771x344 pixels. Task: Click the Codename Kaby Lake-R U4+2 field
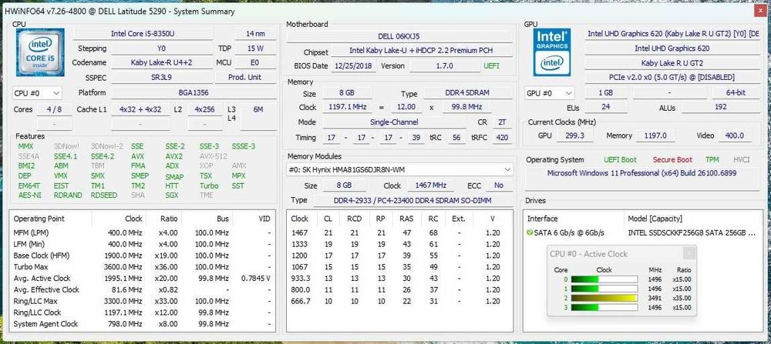coord(162,62)
